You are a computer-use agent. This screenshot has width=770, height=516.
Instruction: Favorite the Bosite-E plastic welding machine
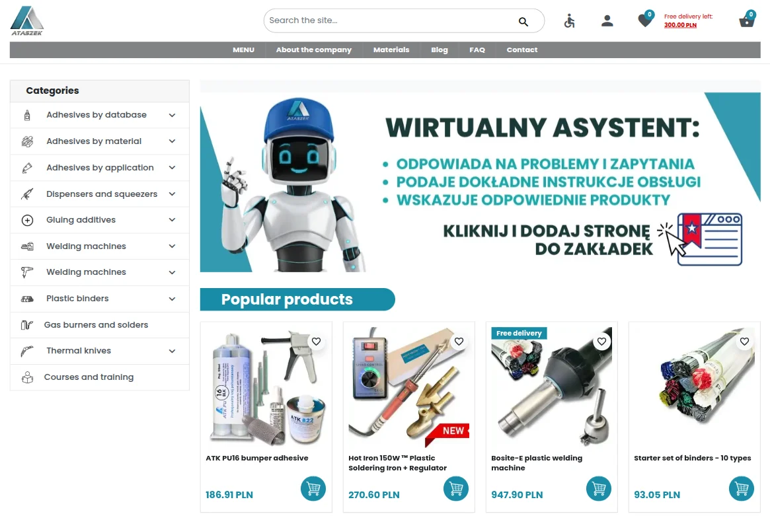(601, 342)
